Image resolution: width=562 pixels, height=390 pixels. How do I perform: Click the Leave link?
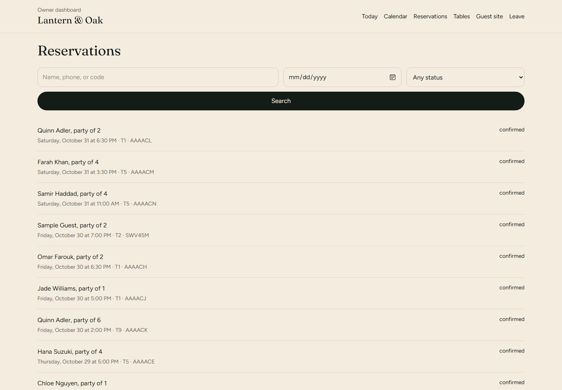tap(517, 16)
